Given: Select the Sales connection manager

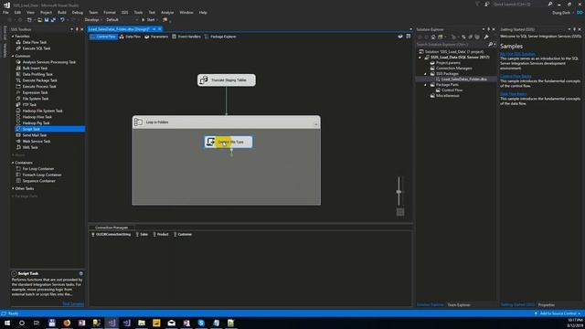Looking at the screenshot, I should [x=142, y=235].
